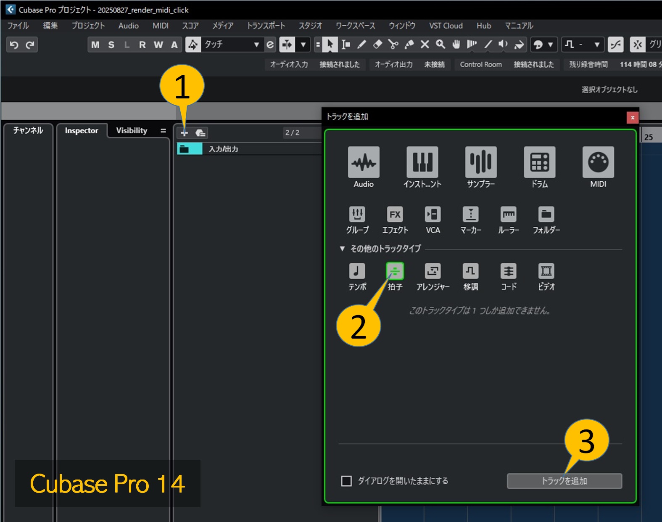
Task: Click the track presets icon beside Add Track
Action: [x=200, y=133]
